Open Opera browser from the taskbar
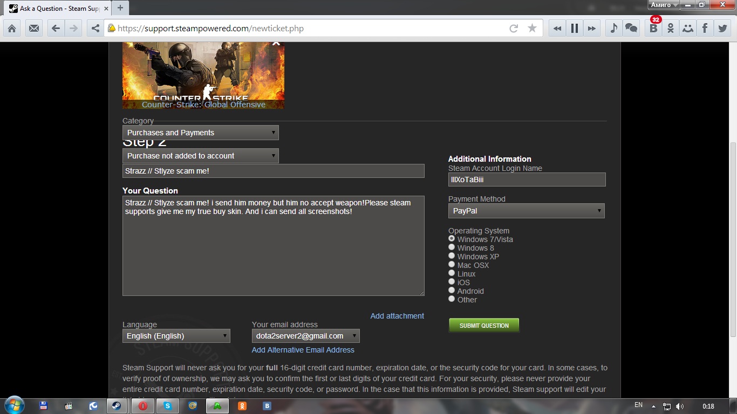 [x=143, y=406]
